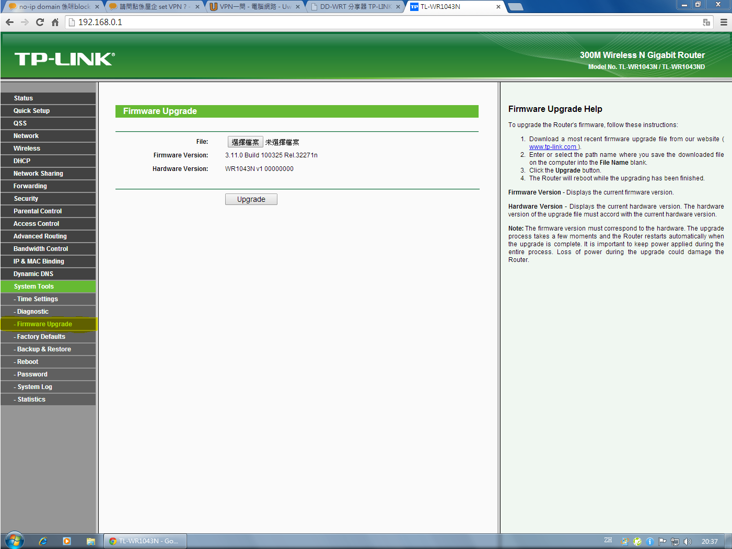Open the volume icon in system tray

[688, 542]
